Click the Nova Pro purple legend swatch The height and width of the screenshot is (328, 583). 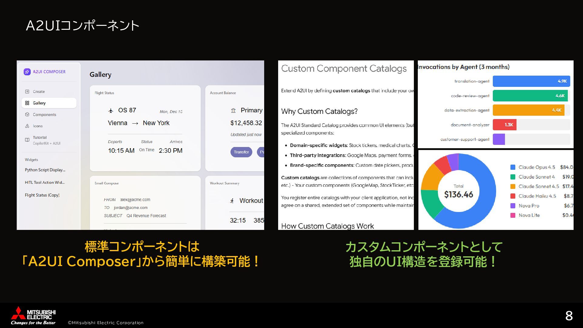[x=513, y=206]
